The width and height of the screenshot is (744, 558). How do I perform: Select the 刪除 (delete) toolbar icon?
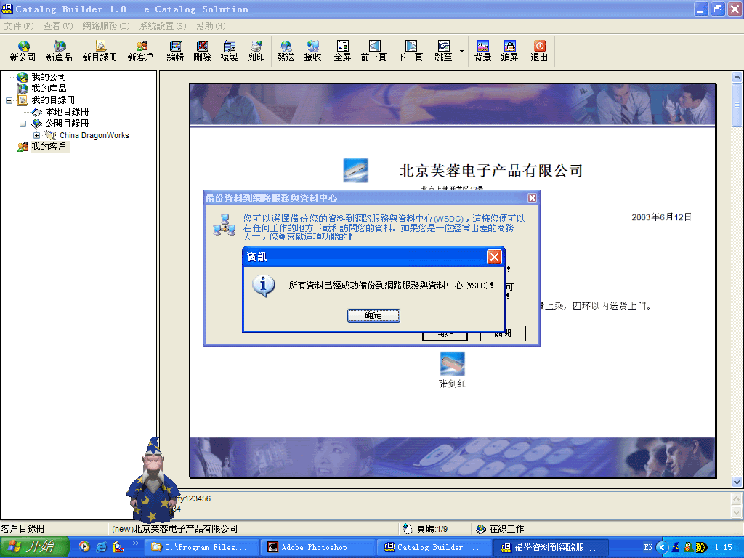tap(202, 51)
